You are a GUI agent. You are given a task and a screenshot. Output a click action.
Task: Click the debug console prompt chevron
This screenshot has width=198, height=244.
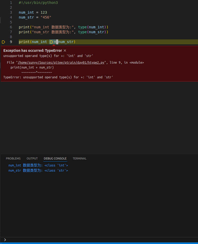5,240
